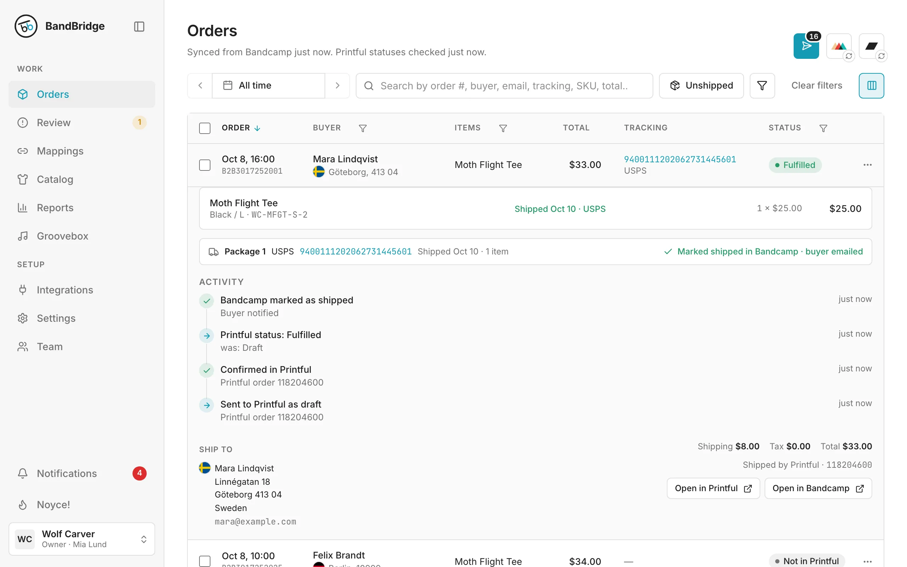Clear filters

pyautogui.click(x=817, y=85)
